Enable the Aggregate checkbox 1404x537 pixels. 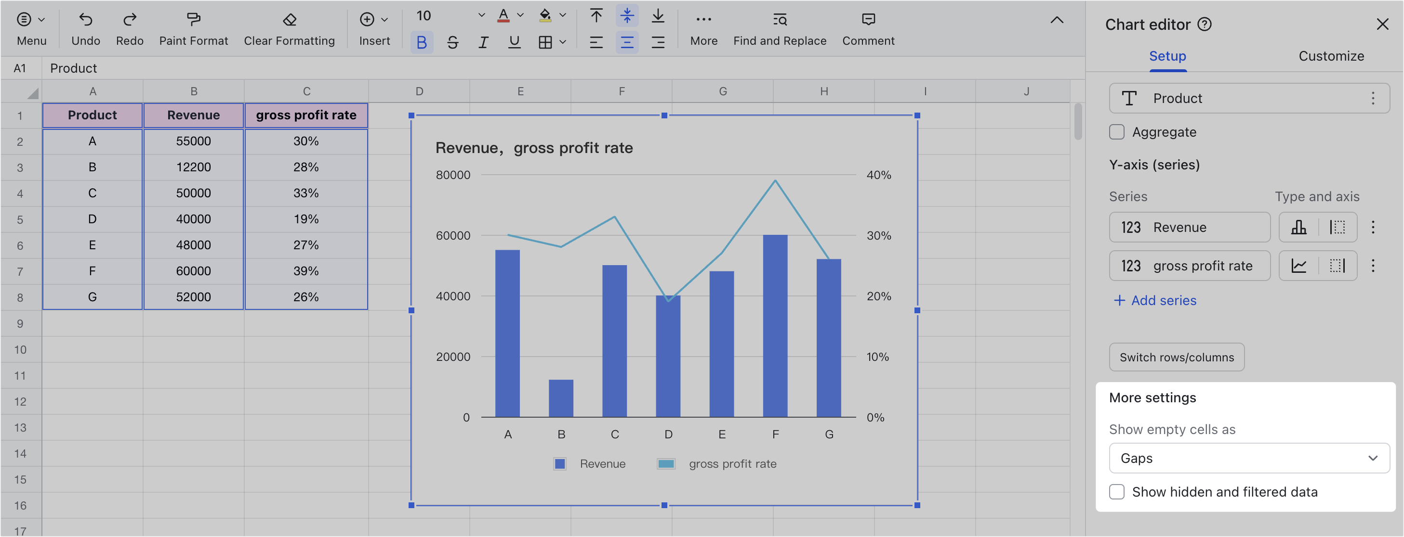[x=1117, y=132]
